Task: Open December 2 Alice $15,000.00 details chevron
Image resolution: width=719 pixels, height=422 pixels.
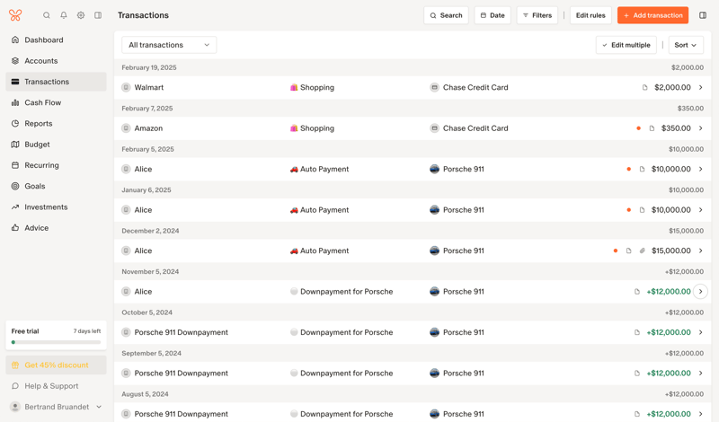Action: [x=701, y=251]
